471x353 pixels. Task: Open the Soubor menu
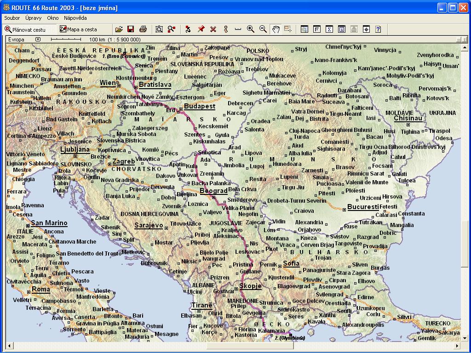[x=12, y=18]
